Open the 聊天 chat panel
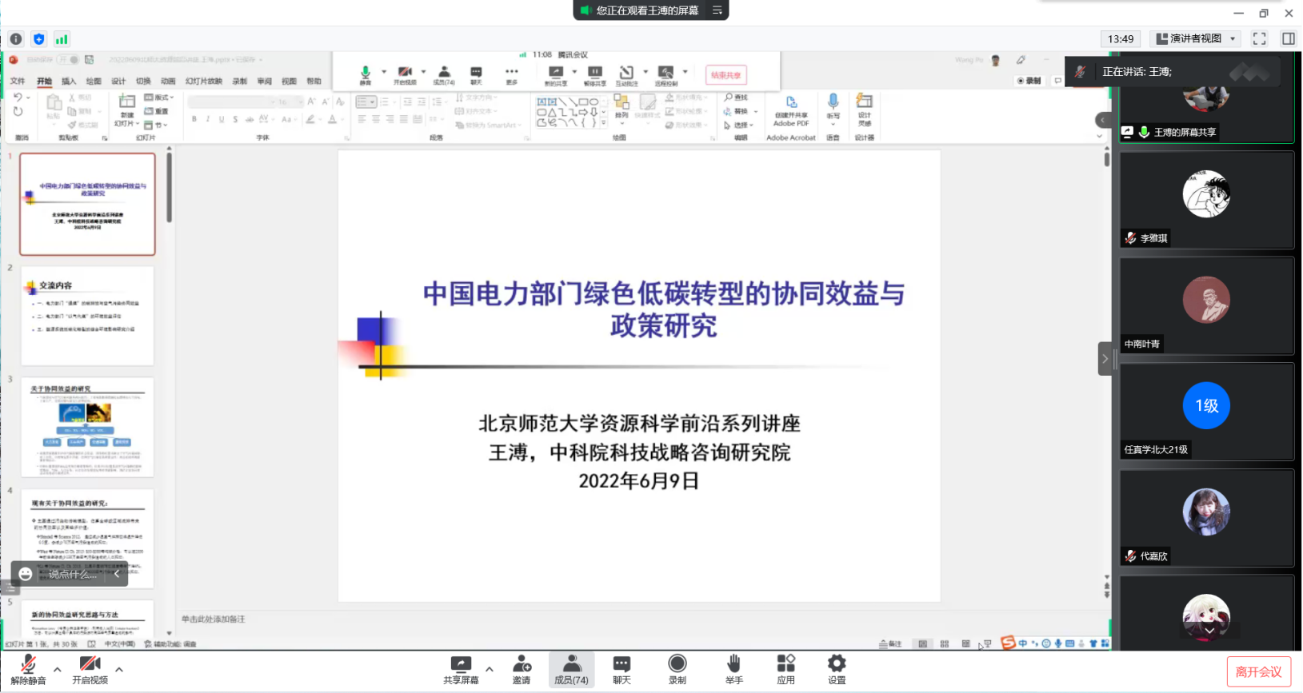This screenshot has height=693, width=1303. tap(622, 669)
